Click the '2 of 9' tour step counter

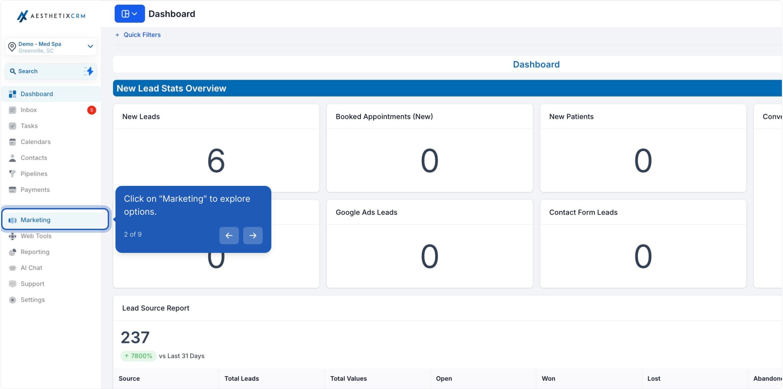[133, 234]
